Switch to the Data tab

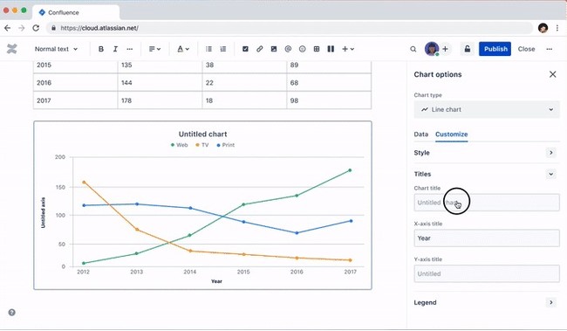coord(421,134)
